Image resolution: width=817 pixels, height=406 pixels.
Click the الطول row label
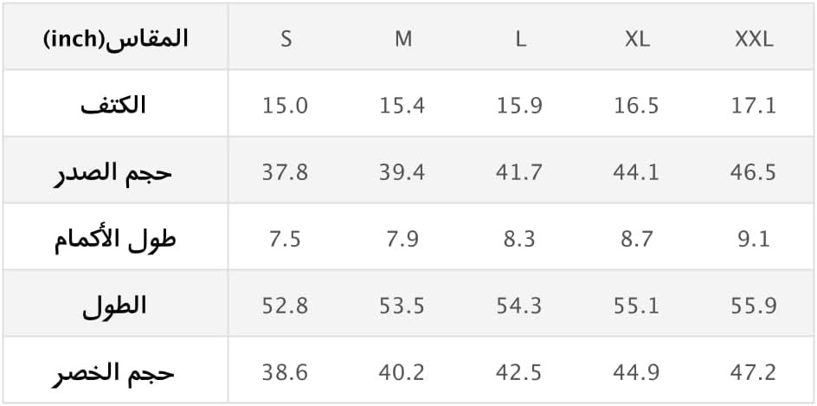[x=115, y=306]
